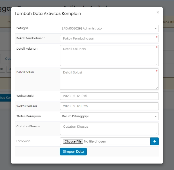174x170 pixels.
Task: Click the plus icon to add attachment
Action: pos(155,141)
